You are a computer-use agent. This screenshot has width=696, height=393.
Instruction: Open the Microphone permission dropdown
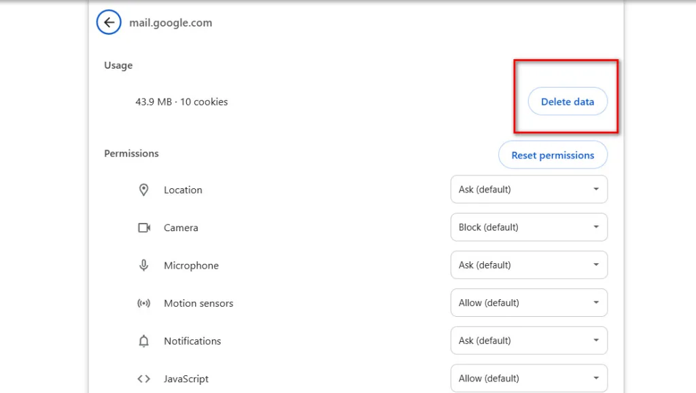(x=529, y=264)
